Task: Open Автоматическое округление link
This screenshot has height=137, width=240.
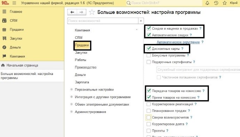Action: point(178,42)
